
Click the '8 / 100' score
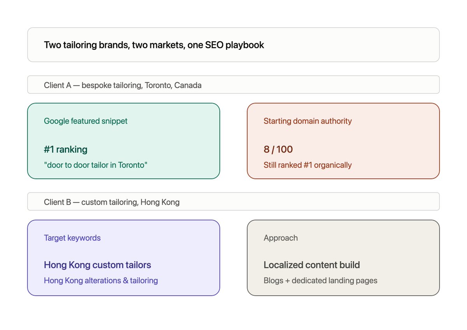click(x=278, y=149)
